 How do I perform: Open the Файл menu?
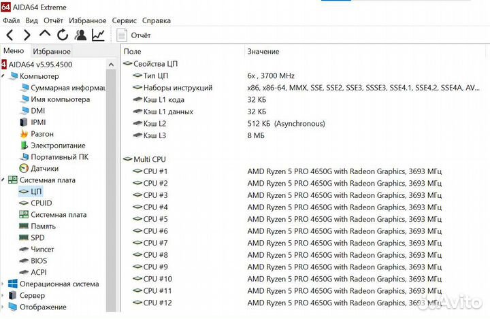point(11,20)
